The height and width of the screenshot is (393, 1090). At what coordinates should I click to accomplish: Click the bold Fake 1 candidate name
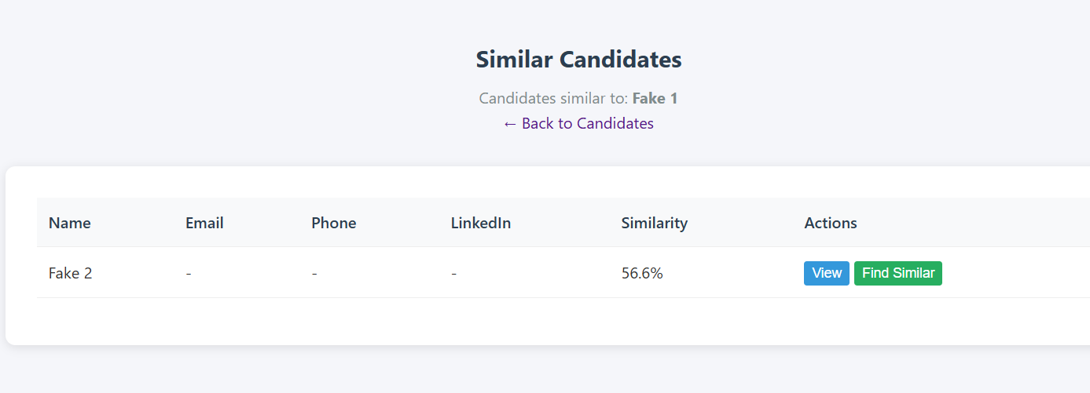[655, 99]
